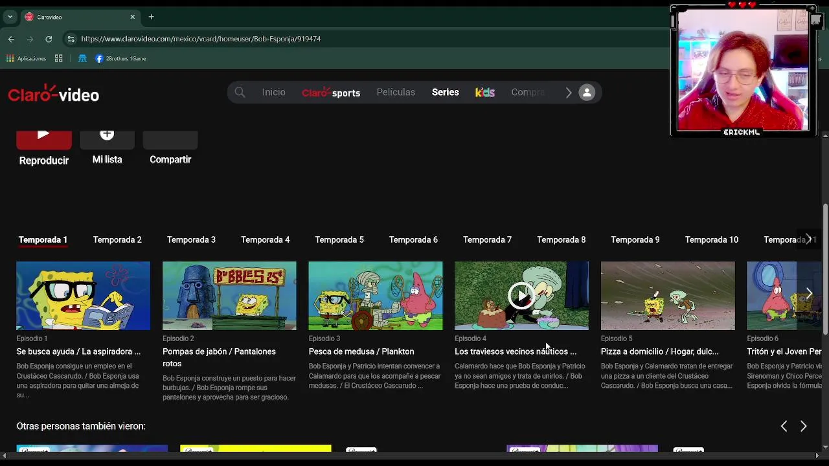
Task: Switch to Temporada 9 tab
Action: point(635,239)
